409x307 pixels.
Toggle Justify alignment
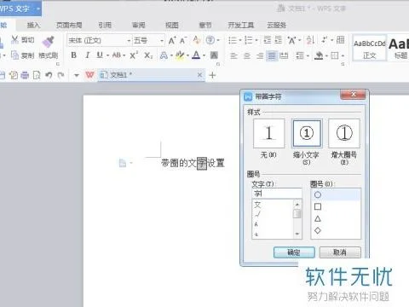coord(272,55)
